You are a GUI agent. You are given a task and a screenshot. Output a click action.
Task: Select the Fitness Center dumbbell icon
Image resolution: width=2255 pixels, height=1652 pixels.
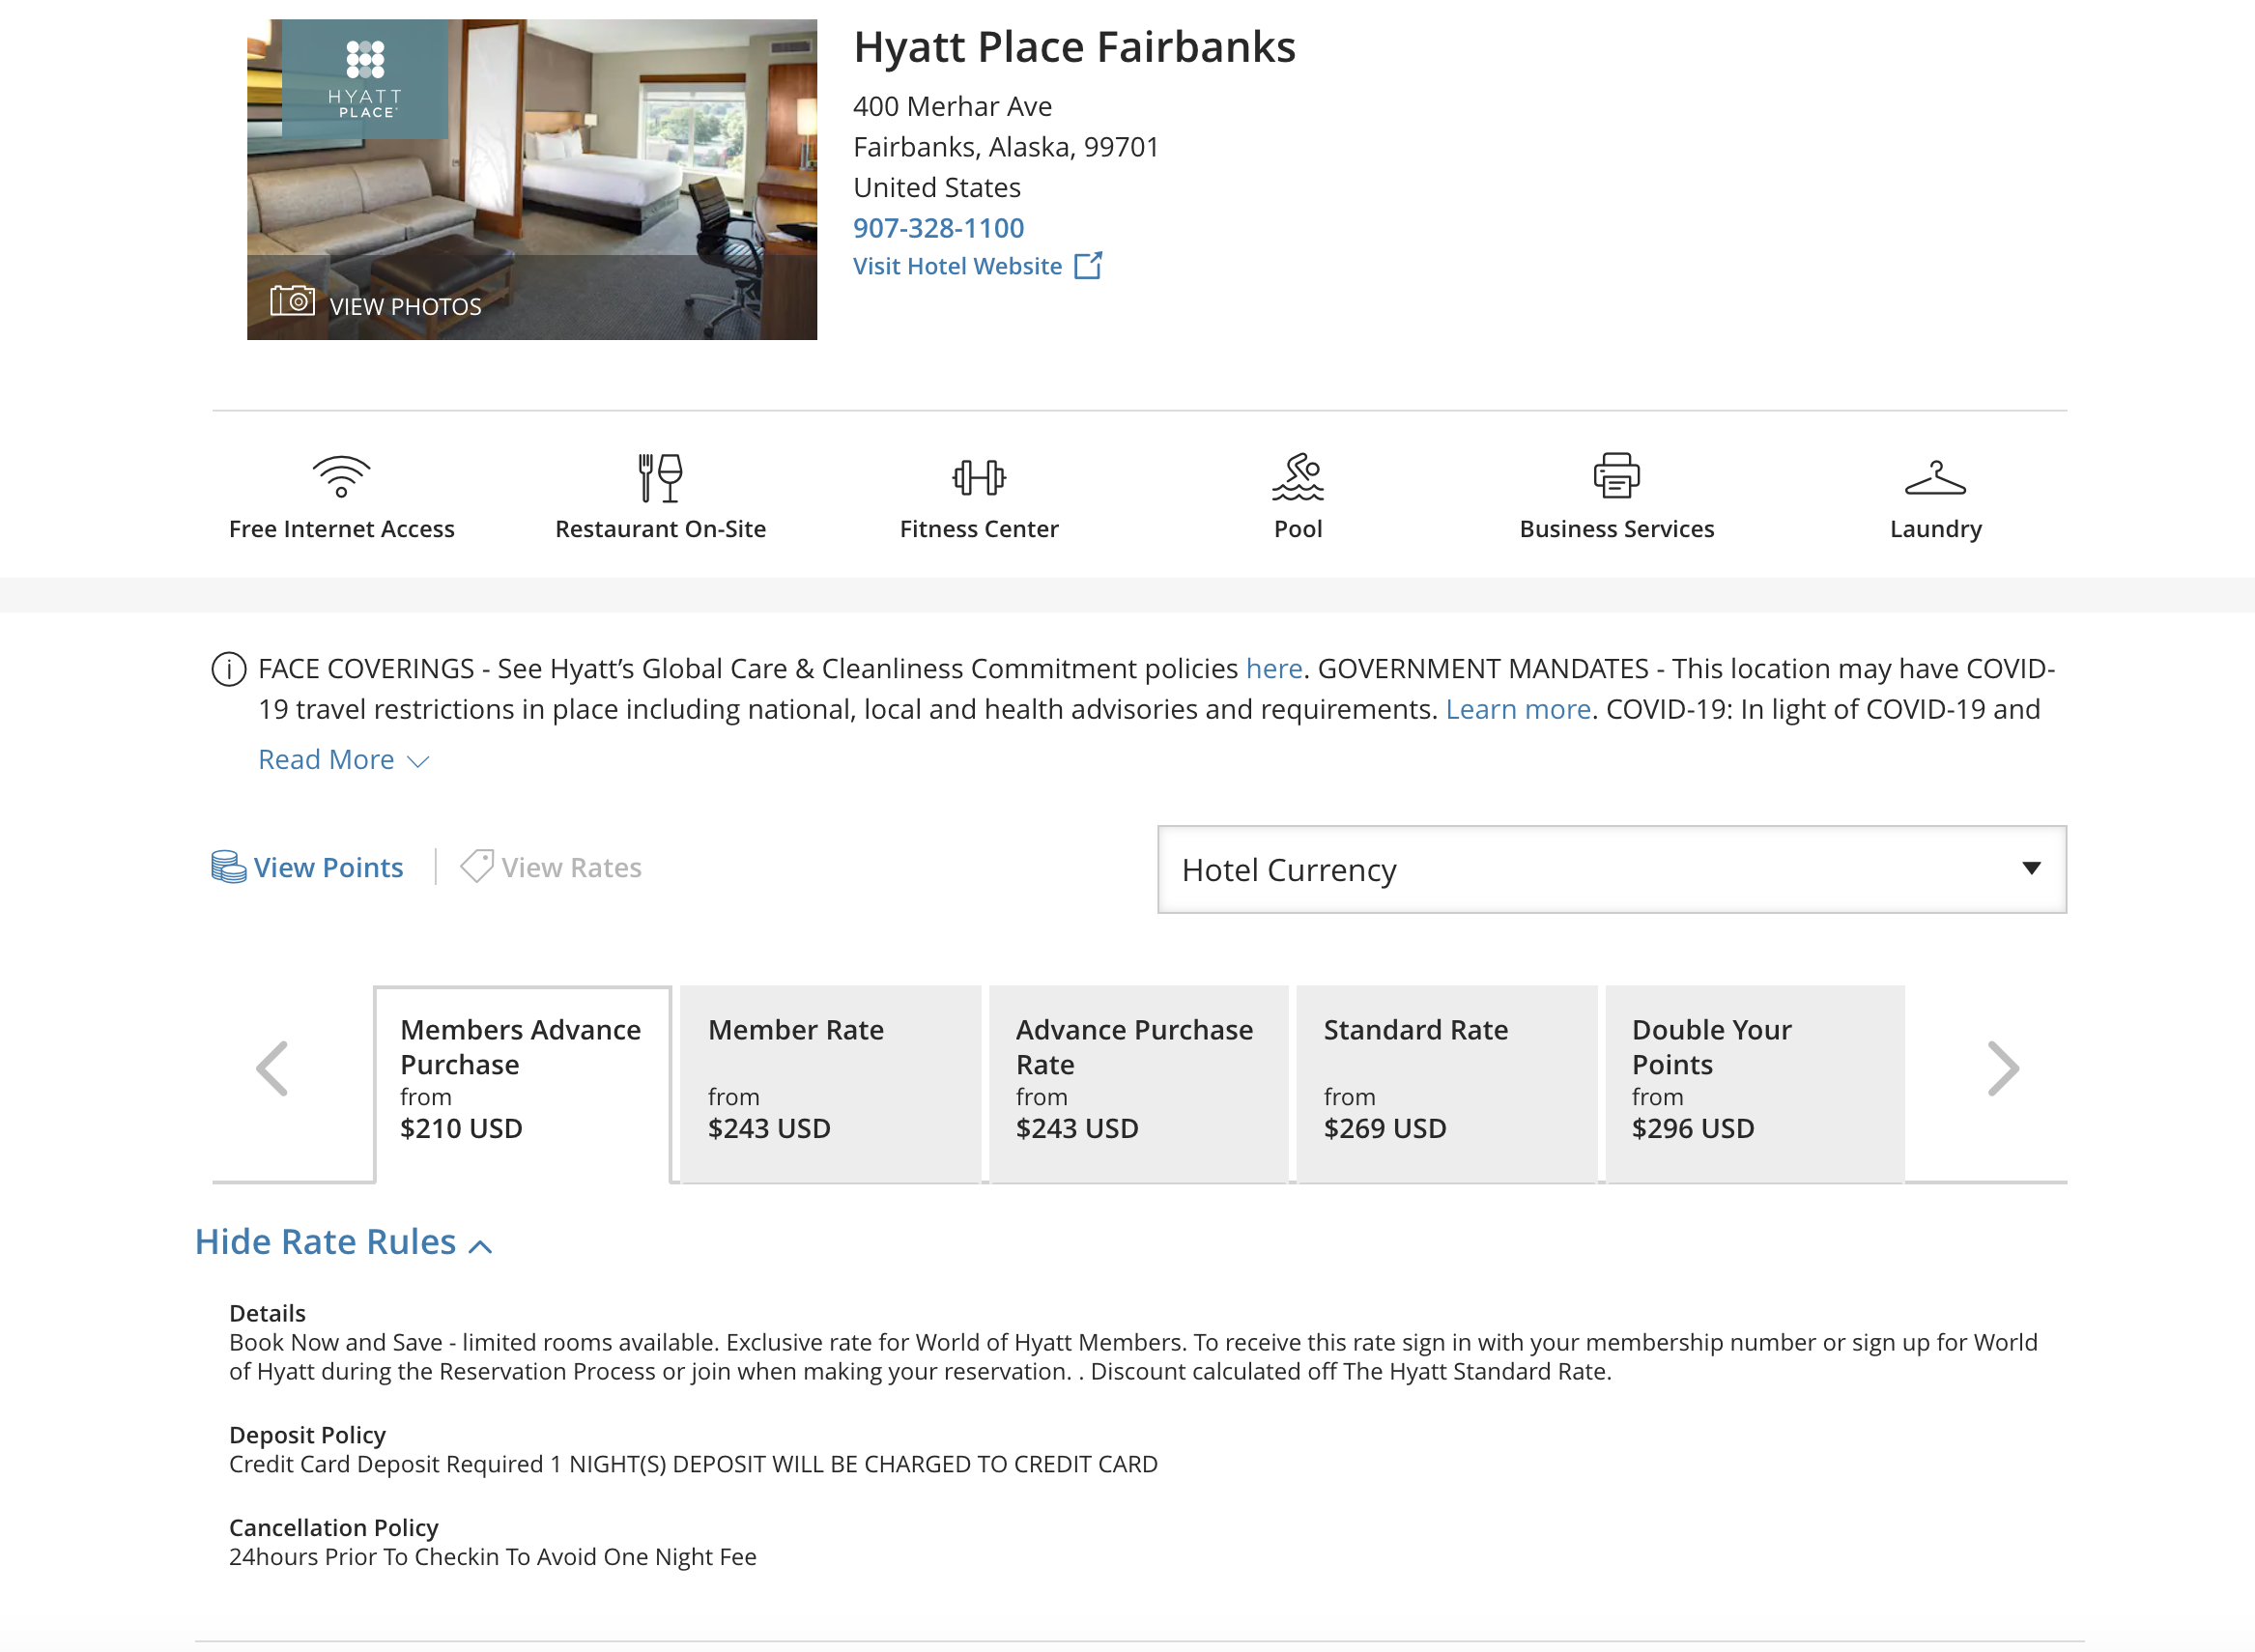[x=978, y=478]
